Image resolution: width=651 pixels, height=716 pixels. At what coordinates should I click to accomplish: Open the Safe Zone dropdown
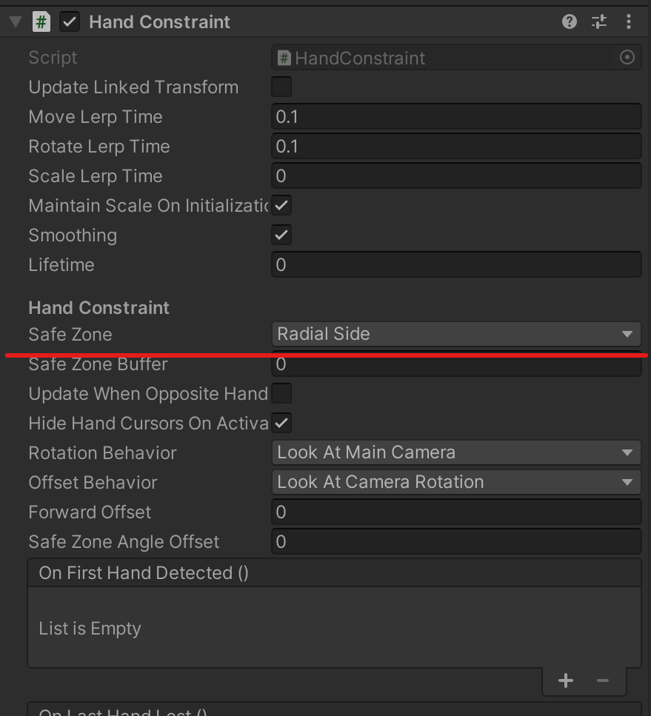[455, 334]
